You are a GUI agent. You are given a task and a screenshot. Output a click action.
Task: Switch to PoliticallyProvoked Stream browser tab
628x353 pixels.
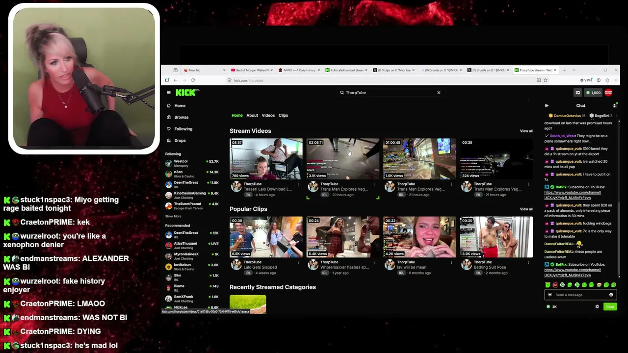(346, 70)
